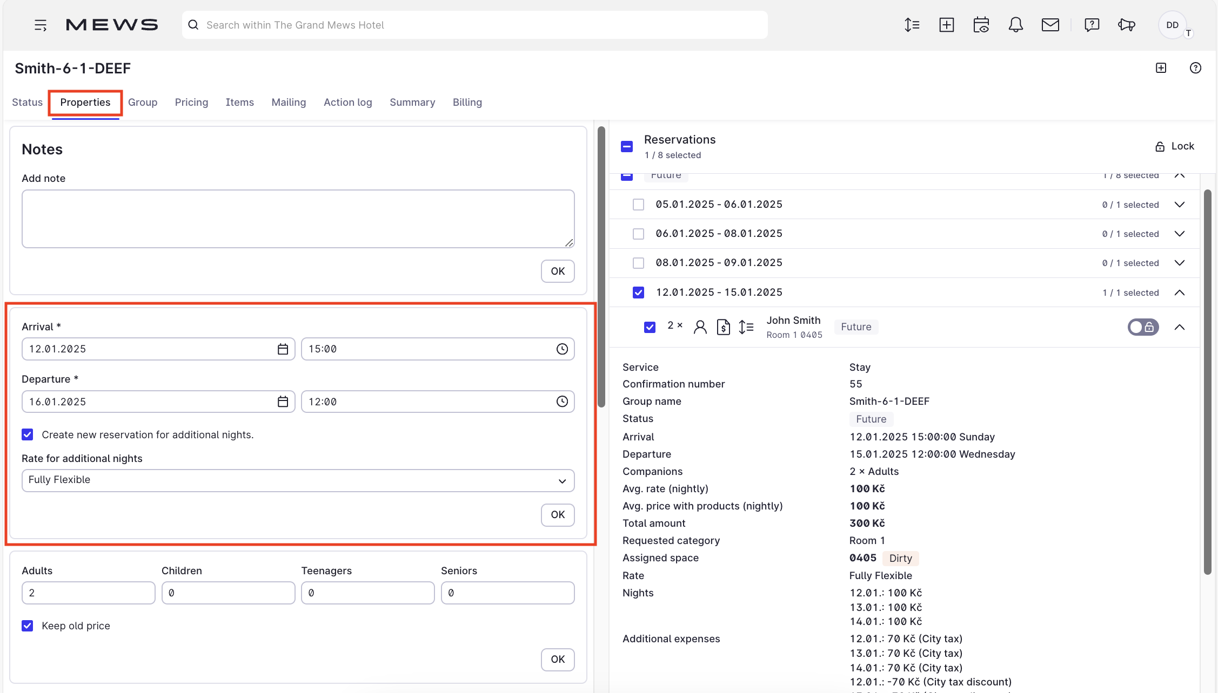
Task: Open the guest profile icon for John Smith
Action: coord(700,327)
